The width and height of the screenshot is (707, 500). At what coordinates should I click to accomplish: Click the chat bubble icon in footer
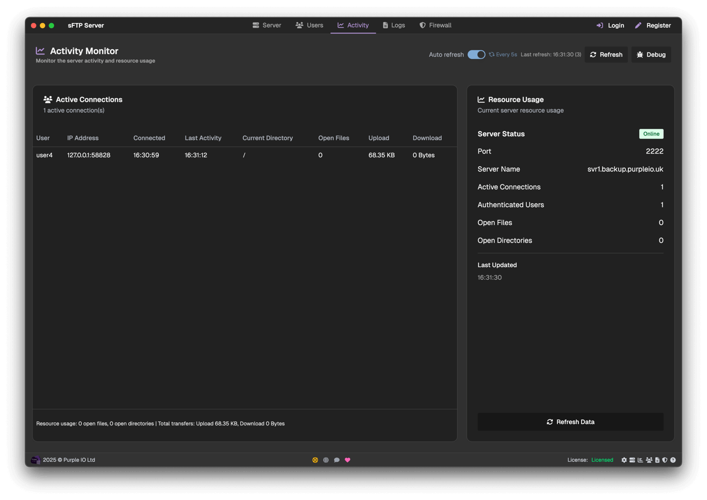(336, 460)
